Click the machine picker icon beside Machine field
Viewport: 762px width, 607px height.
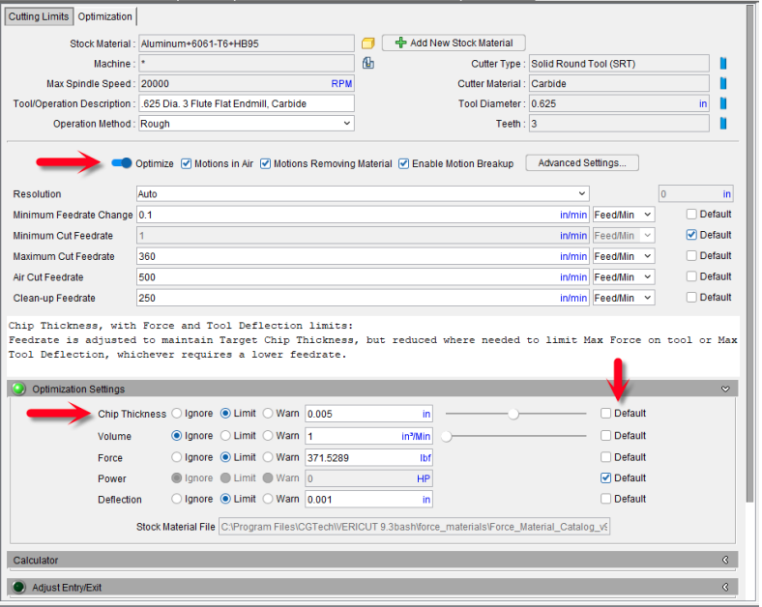tap(367, 63)
